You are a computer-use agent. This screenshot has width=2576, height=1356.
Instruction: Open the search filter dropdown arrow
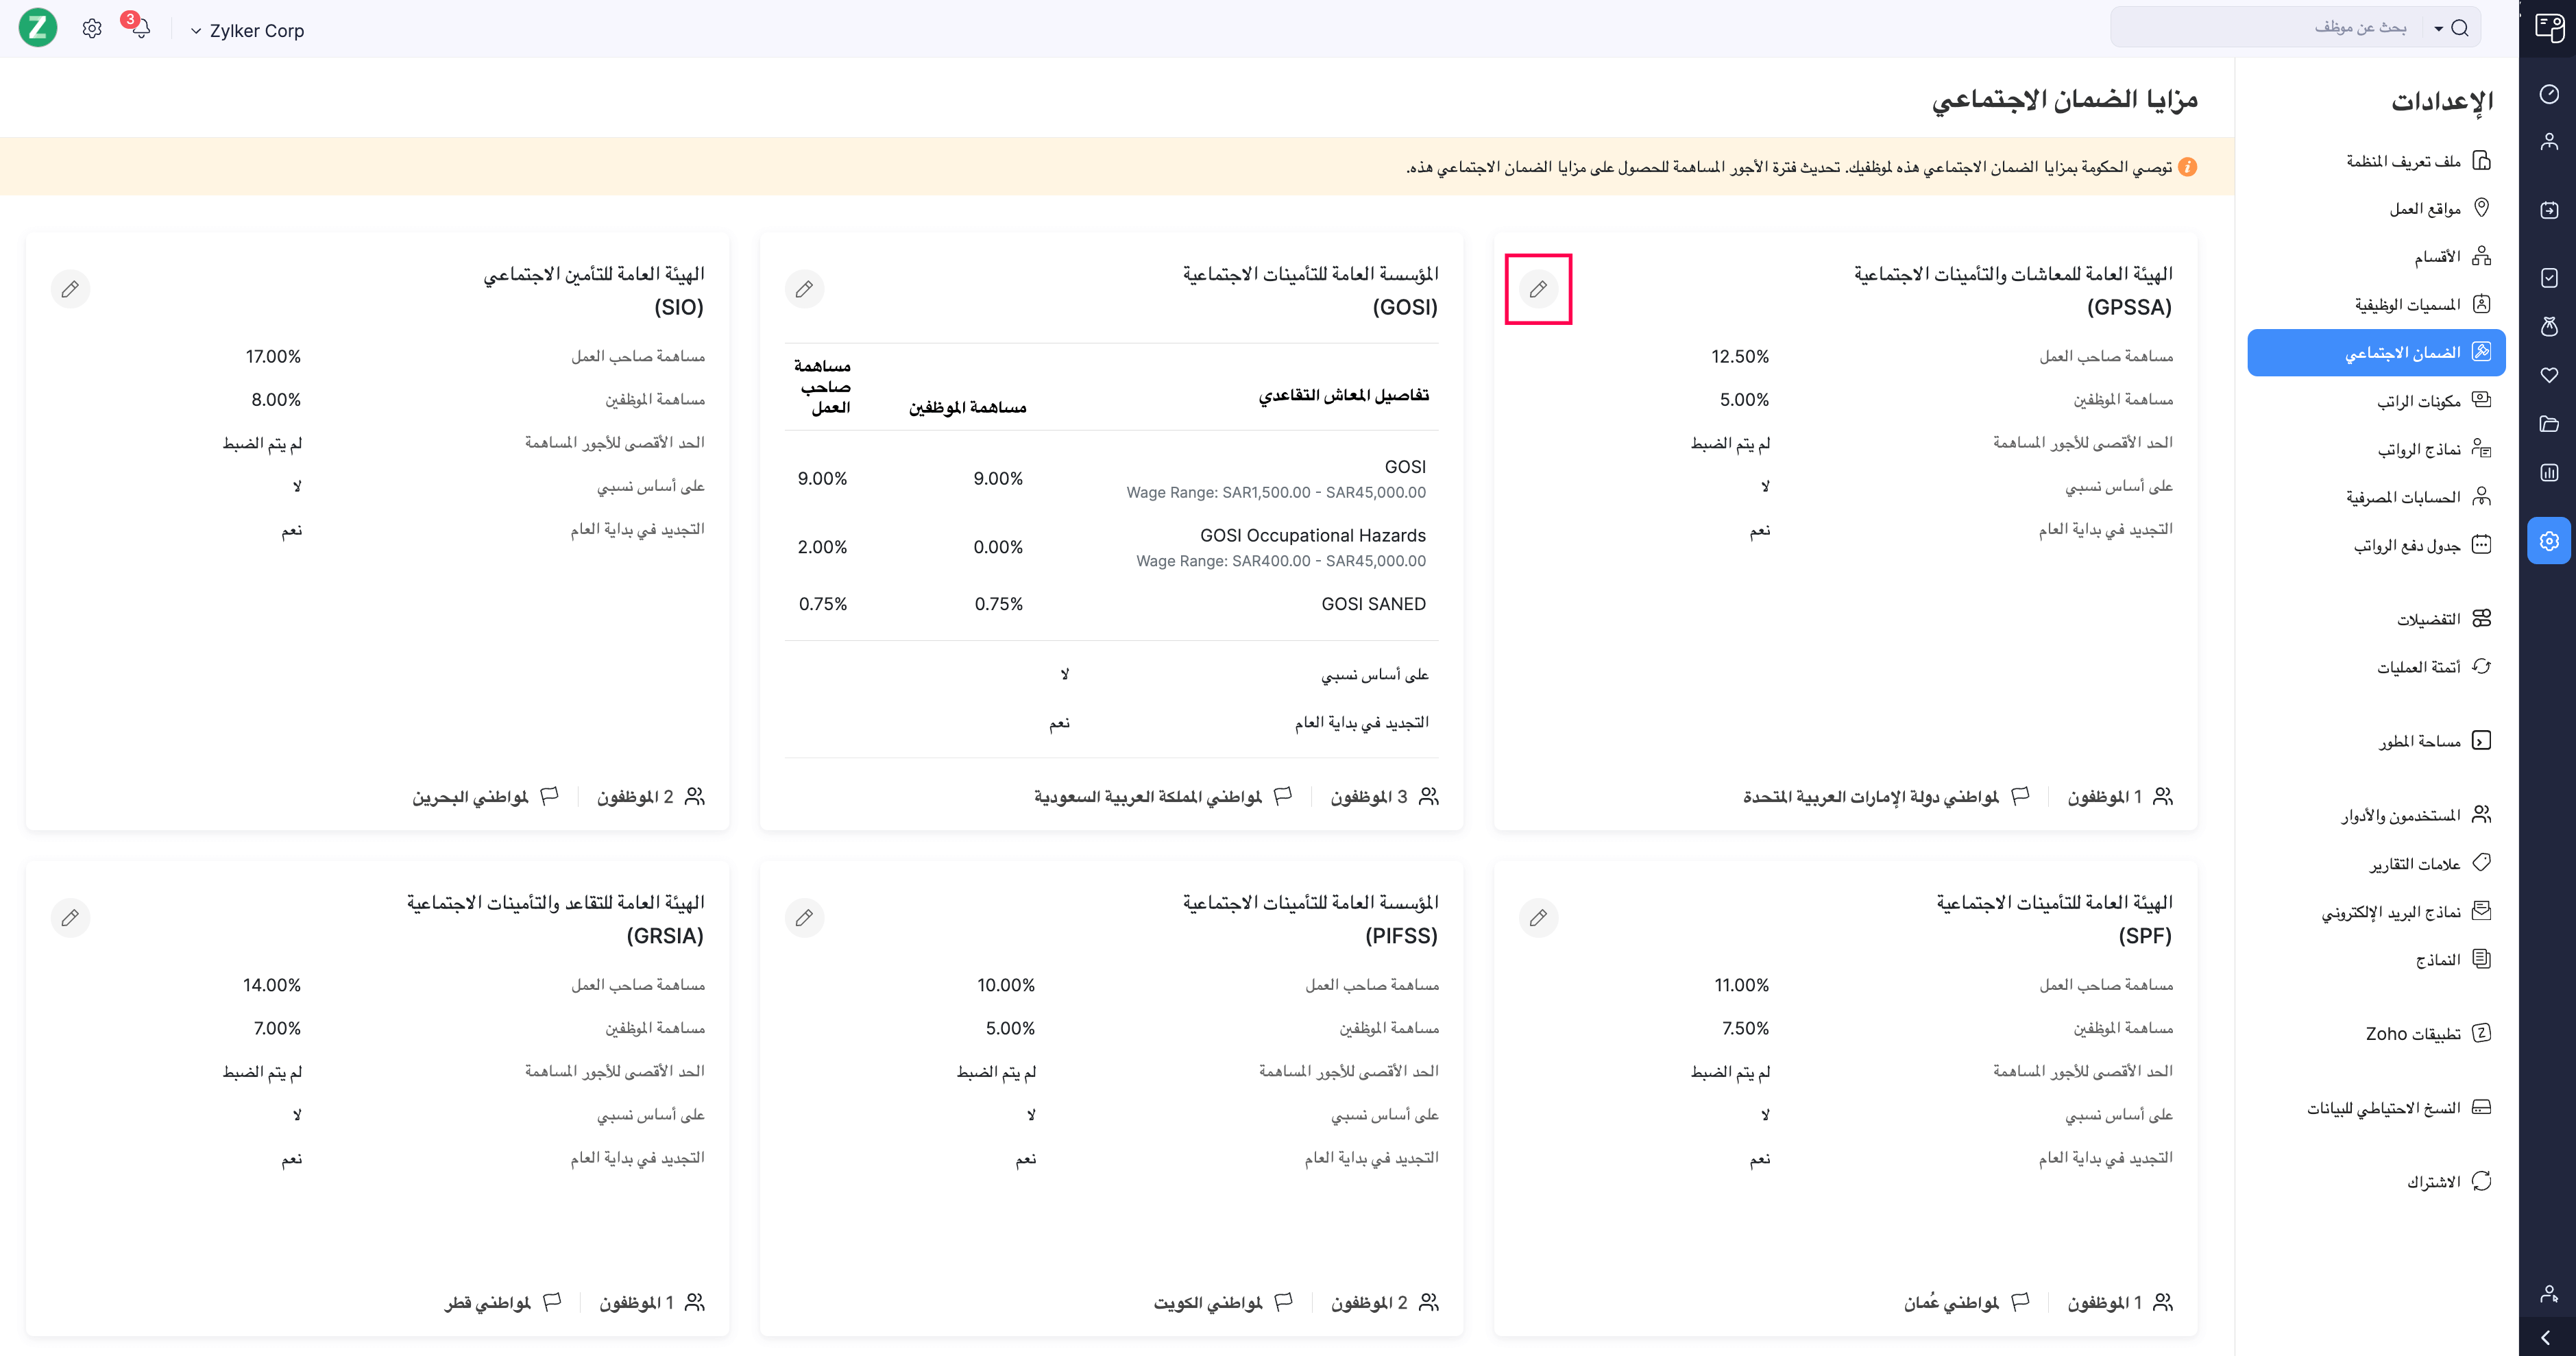(2438, 29)
